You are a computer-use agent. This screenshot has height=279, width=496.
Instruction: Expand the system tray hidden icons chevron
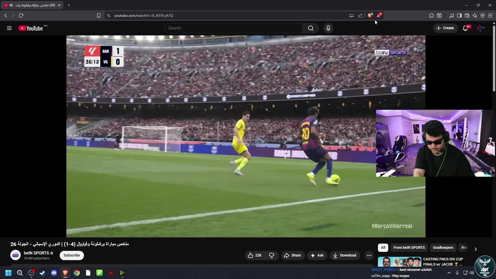(449, 273)
